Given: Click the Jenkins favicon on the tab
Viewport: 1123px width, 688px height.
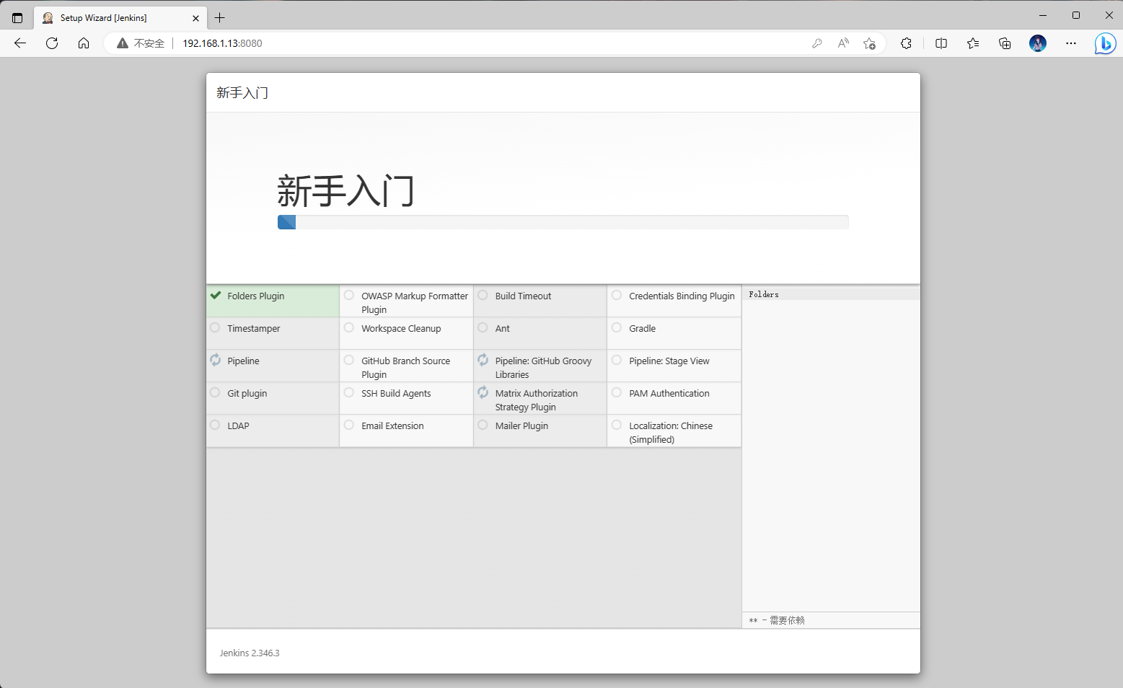Looking at the screenshot, I should 48,18.
